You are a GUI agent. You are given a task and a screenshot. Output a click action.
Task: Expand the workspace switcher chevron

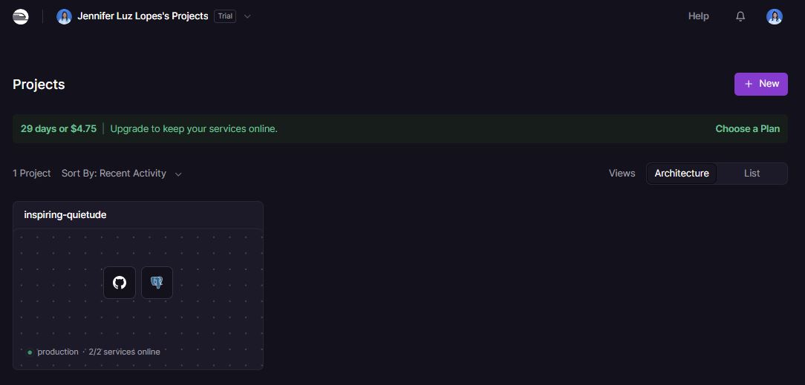click(x=247, y=16)
